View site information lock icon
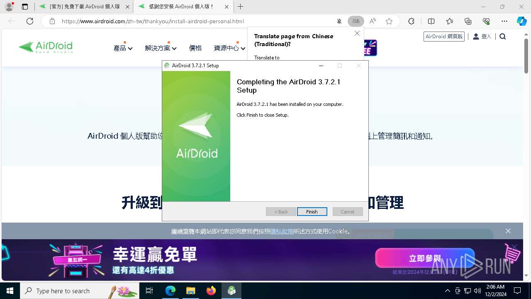Image resolution: width=531 pixels, height=299 pixels. coord(52,21)
